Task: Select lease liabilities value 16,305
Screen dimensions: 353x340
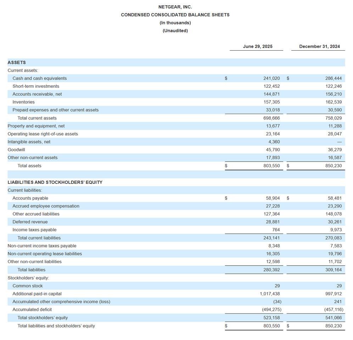Action: 273,254
